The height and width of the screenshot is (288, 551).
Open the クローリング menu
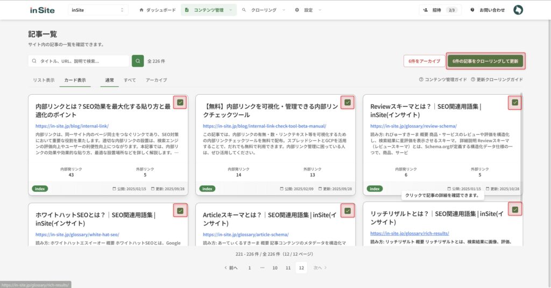263,10
